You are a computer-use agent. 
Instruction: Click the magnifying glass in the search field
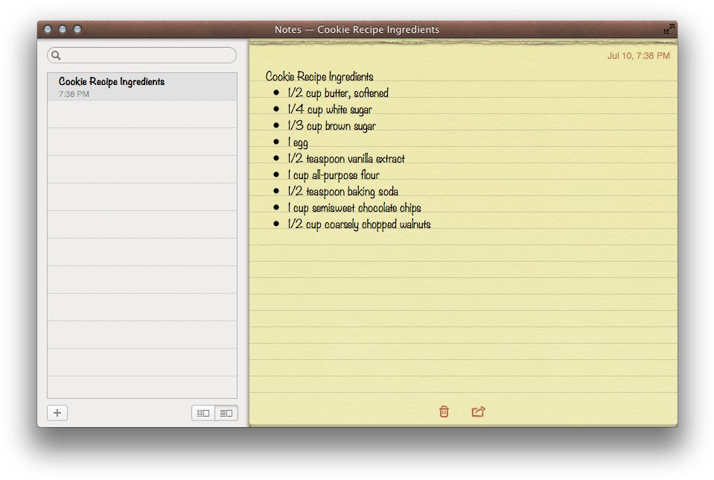(x=55, y=54)
